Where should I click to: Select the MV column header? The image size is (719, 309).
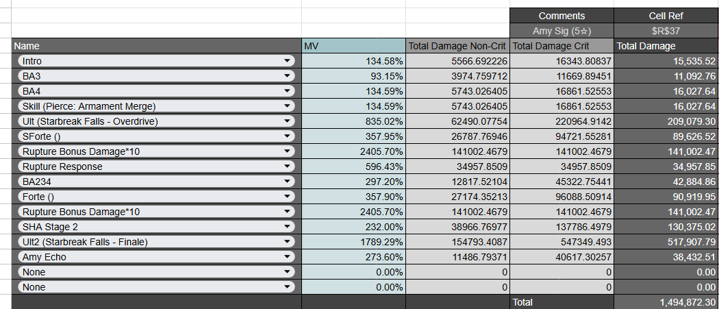click(x=353, y=45)
